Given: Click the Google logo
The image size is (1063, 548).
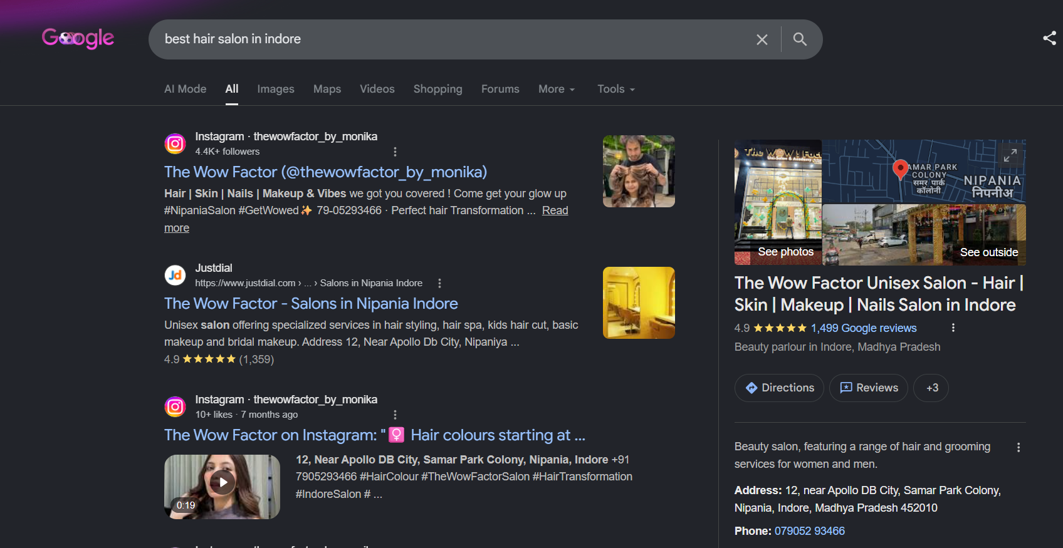Looking at the screenshot, I should point(78,38).
